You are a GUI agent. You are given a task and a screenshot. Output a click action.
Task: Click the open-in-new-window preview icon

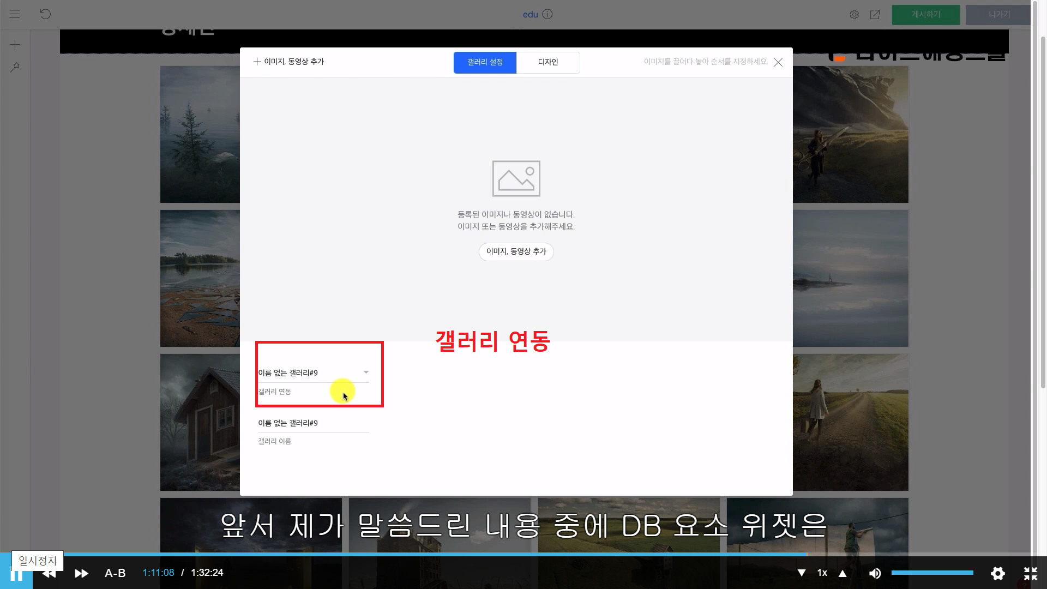click(x=875, y=15)
